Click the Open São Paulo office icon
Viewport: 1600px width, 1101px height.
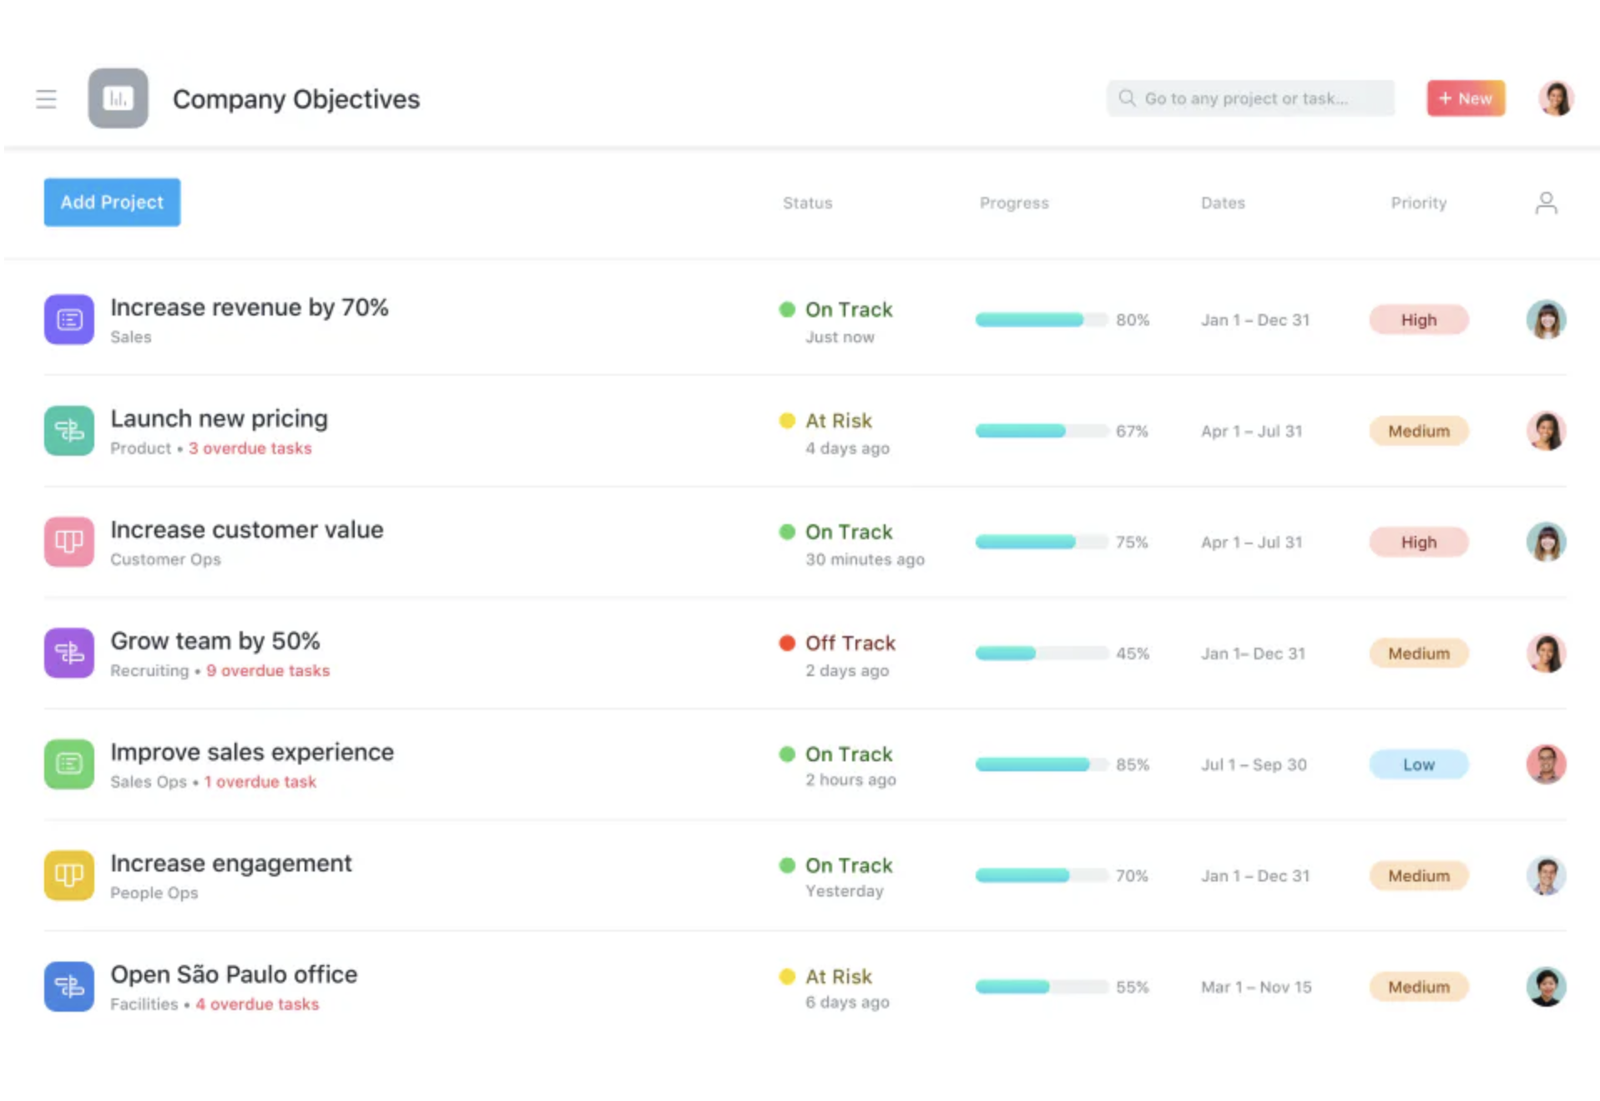[x=68, y=987]
